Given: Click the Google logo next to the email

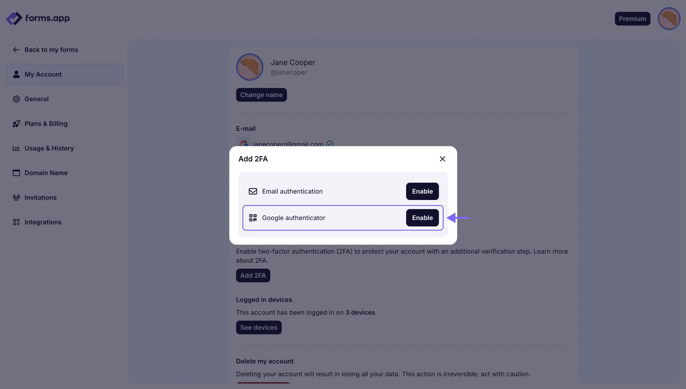Looking at the screenshot, I should (244, 144).
